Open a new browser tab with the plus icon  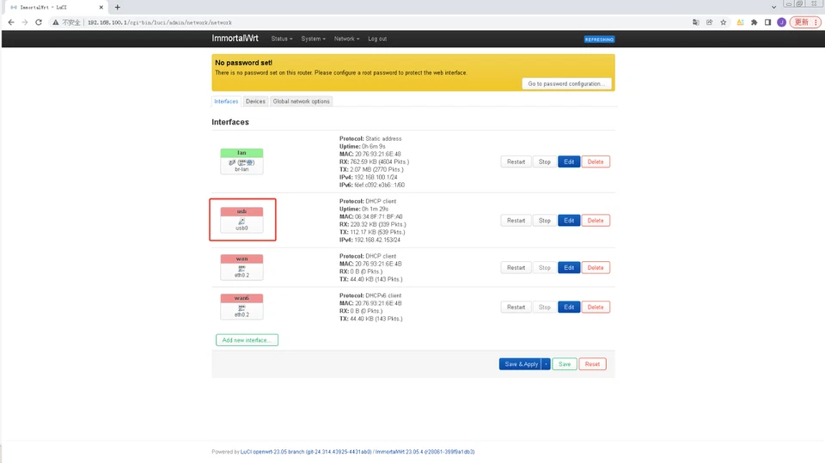(x=118, y=8)
